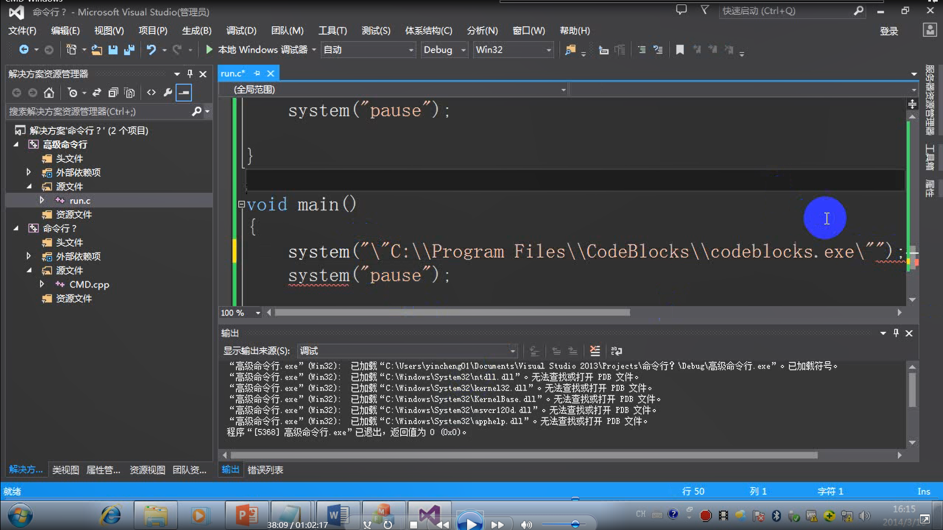Clear all text in the Output panel
Screen dimensions: 943x530
595,351
